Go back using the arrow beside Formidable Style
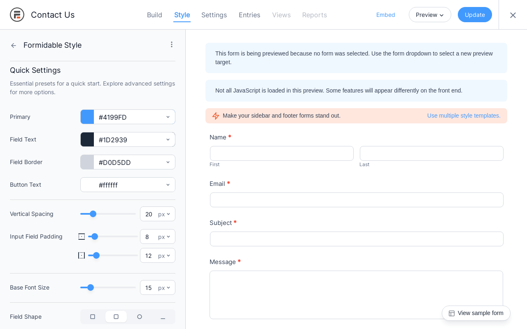Screen dimensions: 527x329 (14, 45)
